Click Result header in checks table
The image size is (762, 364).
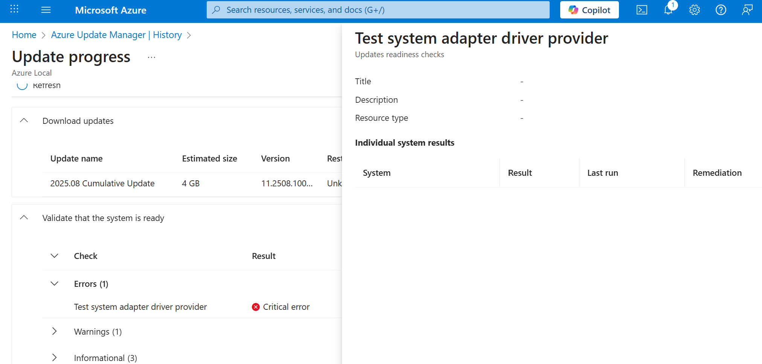(x=264, y=256)
